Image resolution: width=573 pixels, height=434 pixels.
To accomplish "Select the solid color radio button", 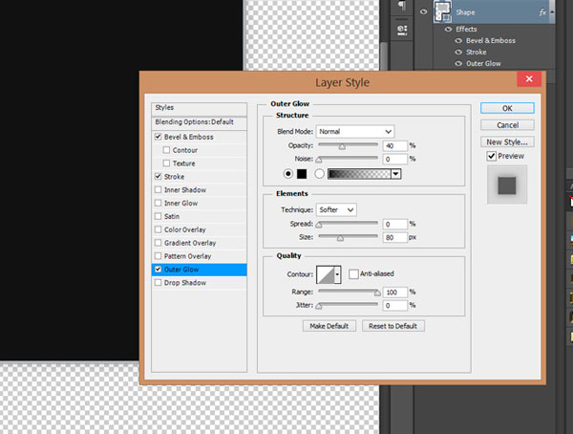I will [288, 174].
